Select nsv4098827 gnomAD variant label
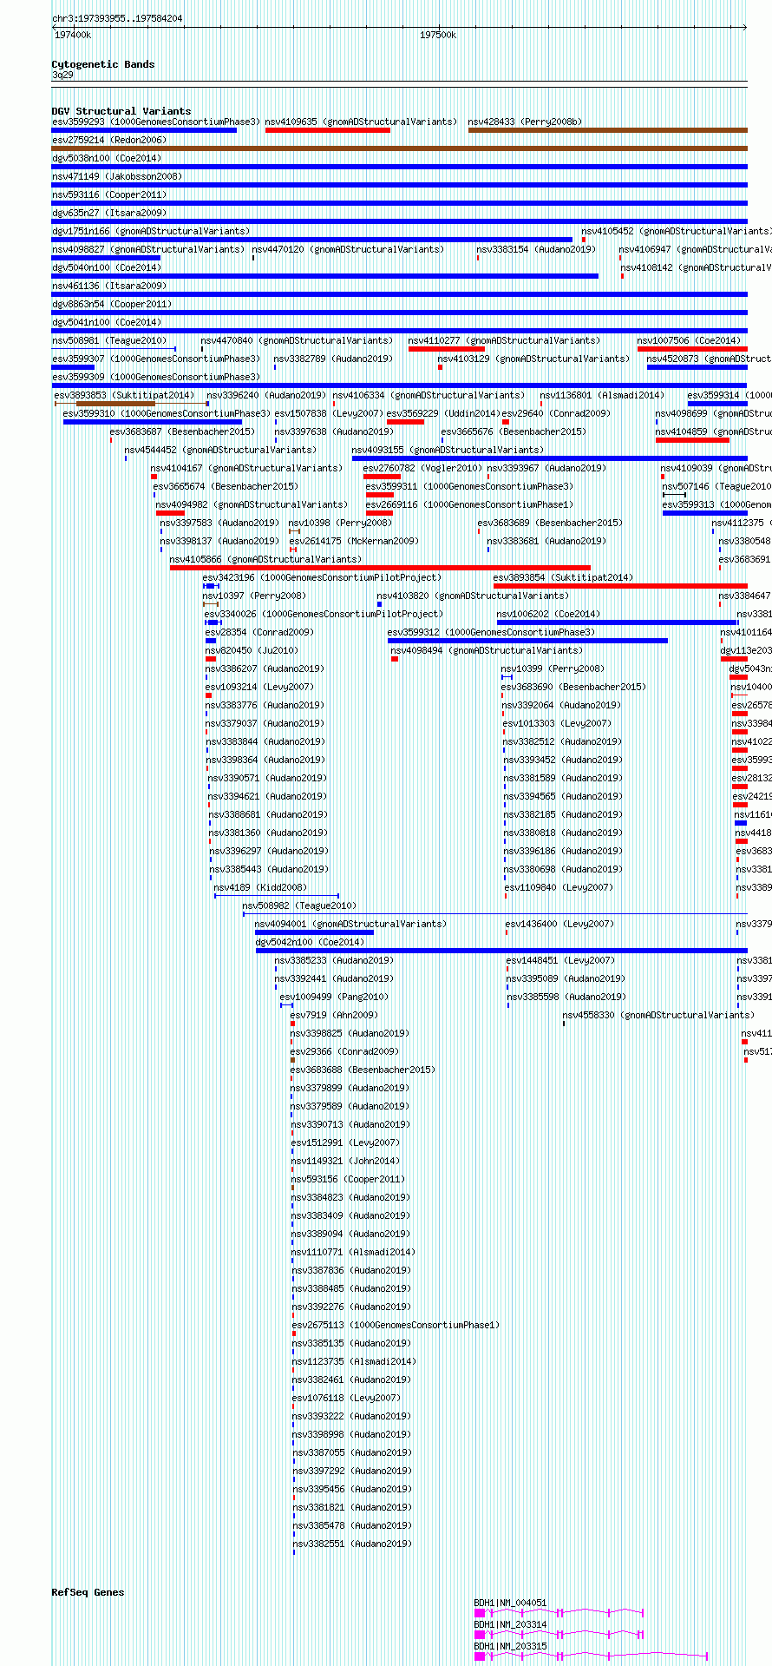Viewport: 772px width, 1666px height. (148, 250)
